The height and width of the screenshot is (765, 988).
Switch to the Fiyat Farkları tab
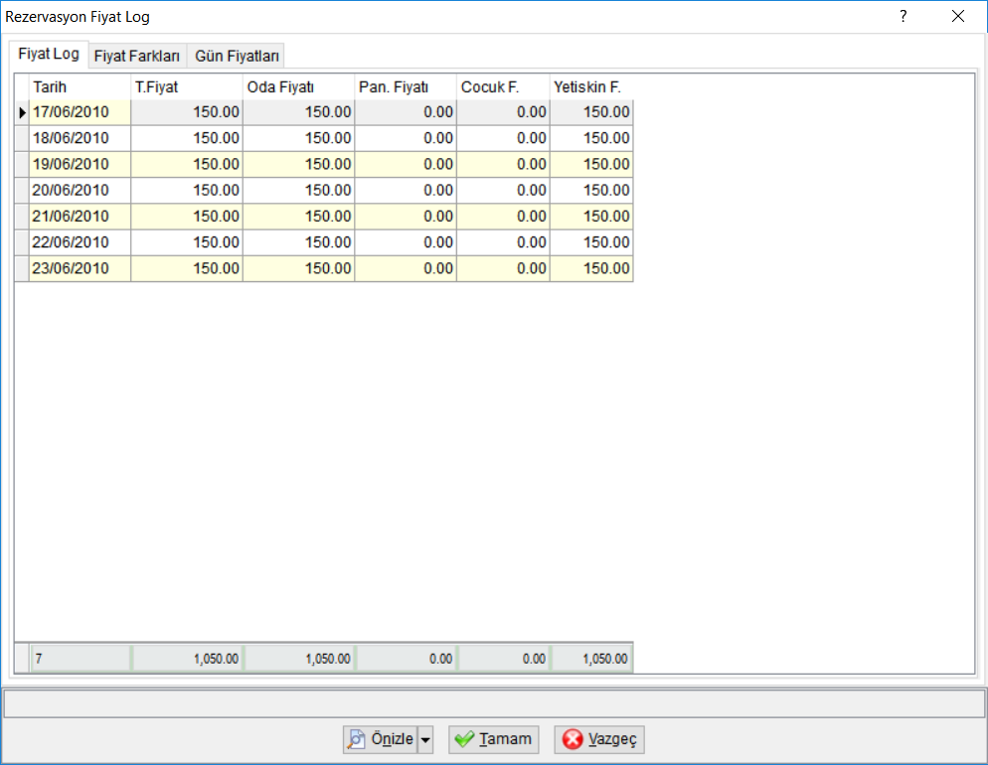[x=137, y=56]
